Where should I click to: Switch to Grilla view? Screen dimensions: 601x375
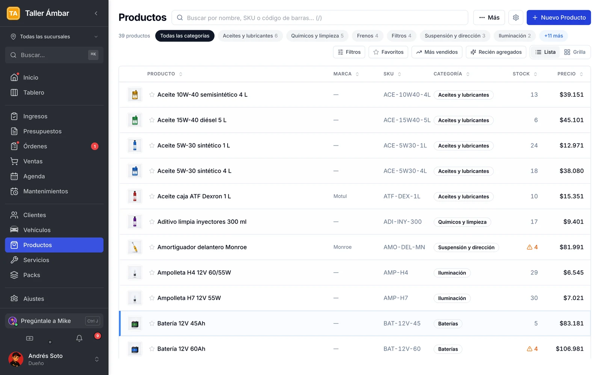pyautogui.click(x=575, y=52)
